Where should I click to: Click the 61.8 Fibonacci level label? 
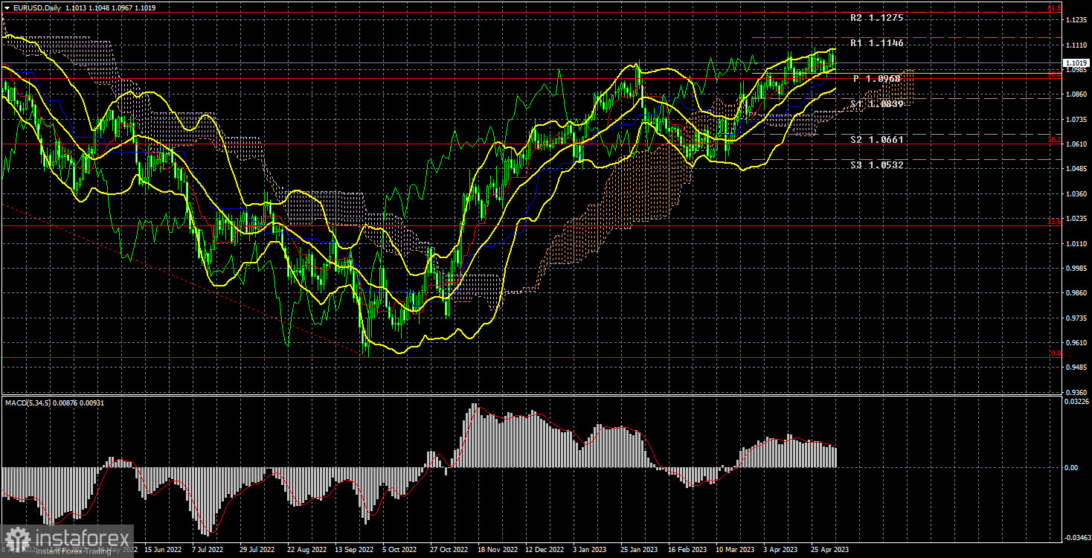pos(1054,8)
